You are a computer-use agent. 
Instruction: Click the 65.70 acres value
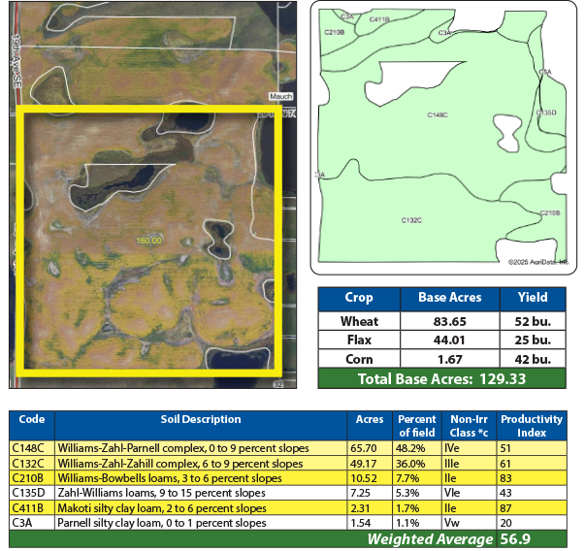click(364, 448)
